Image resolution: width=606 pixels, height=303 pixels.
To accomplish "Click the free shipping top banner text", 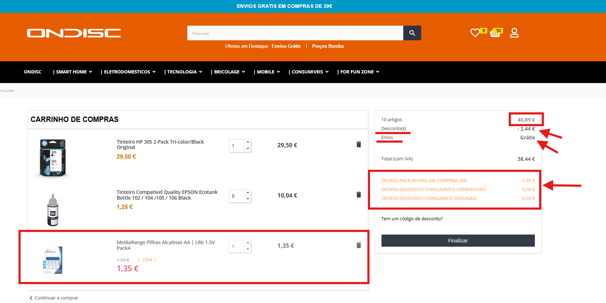I will click(x=285, y=6).
